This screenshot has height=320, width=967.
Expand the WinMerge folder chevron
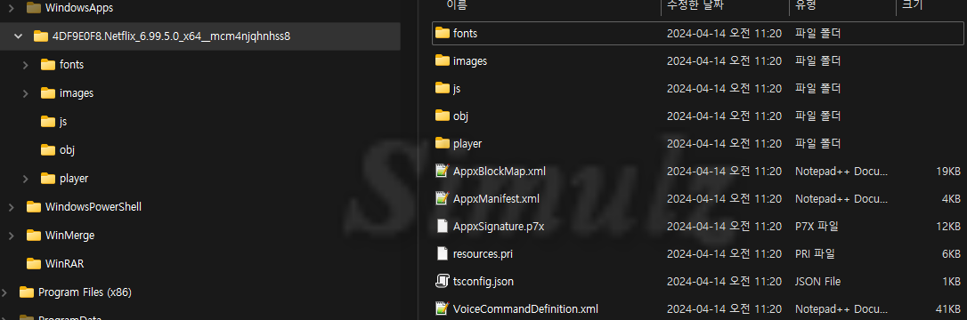[11, 235]
